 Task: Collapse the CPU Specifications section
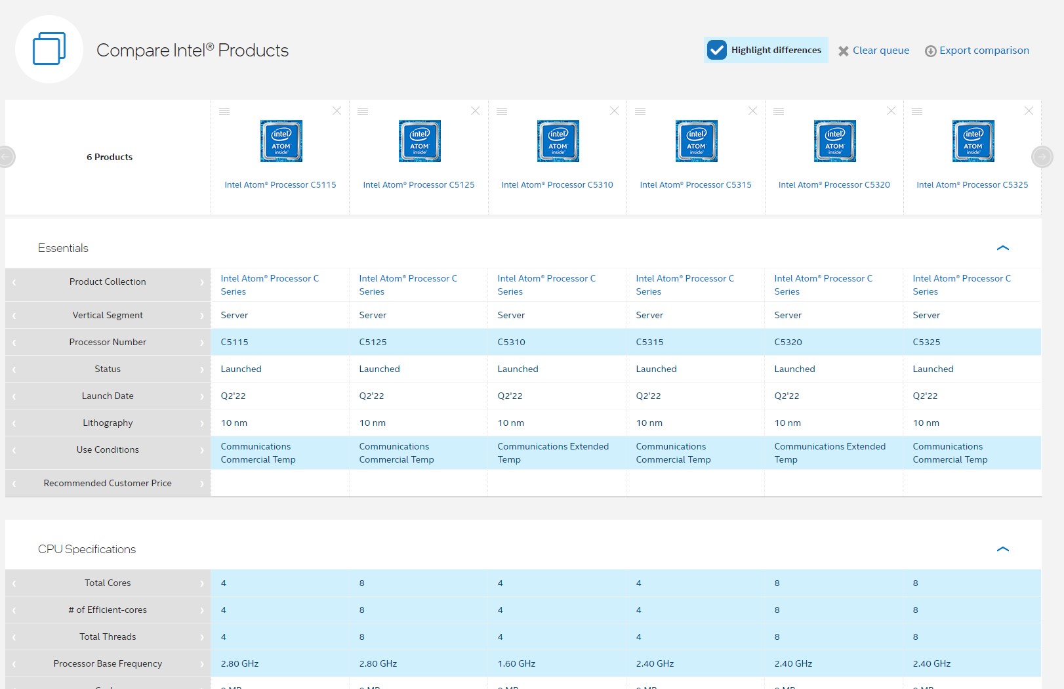tap(1002, 549)
